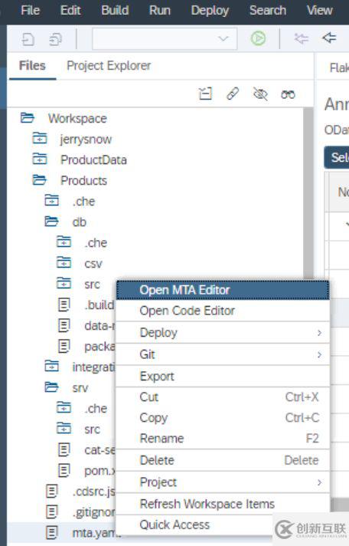Switch to the Files tab
The height and width of the screenshot is (546, 349).
[32, 66]
